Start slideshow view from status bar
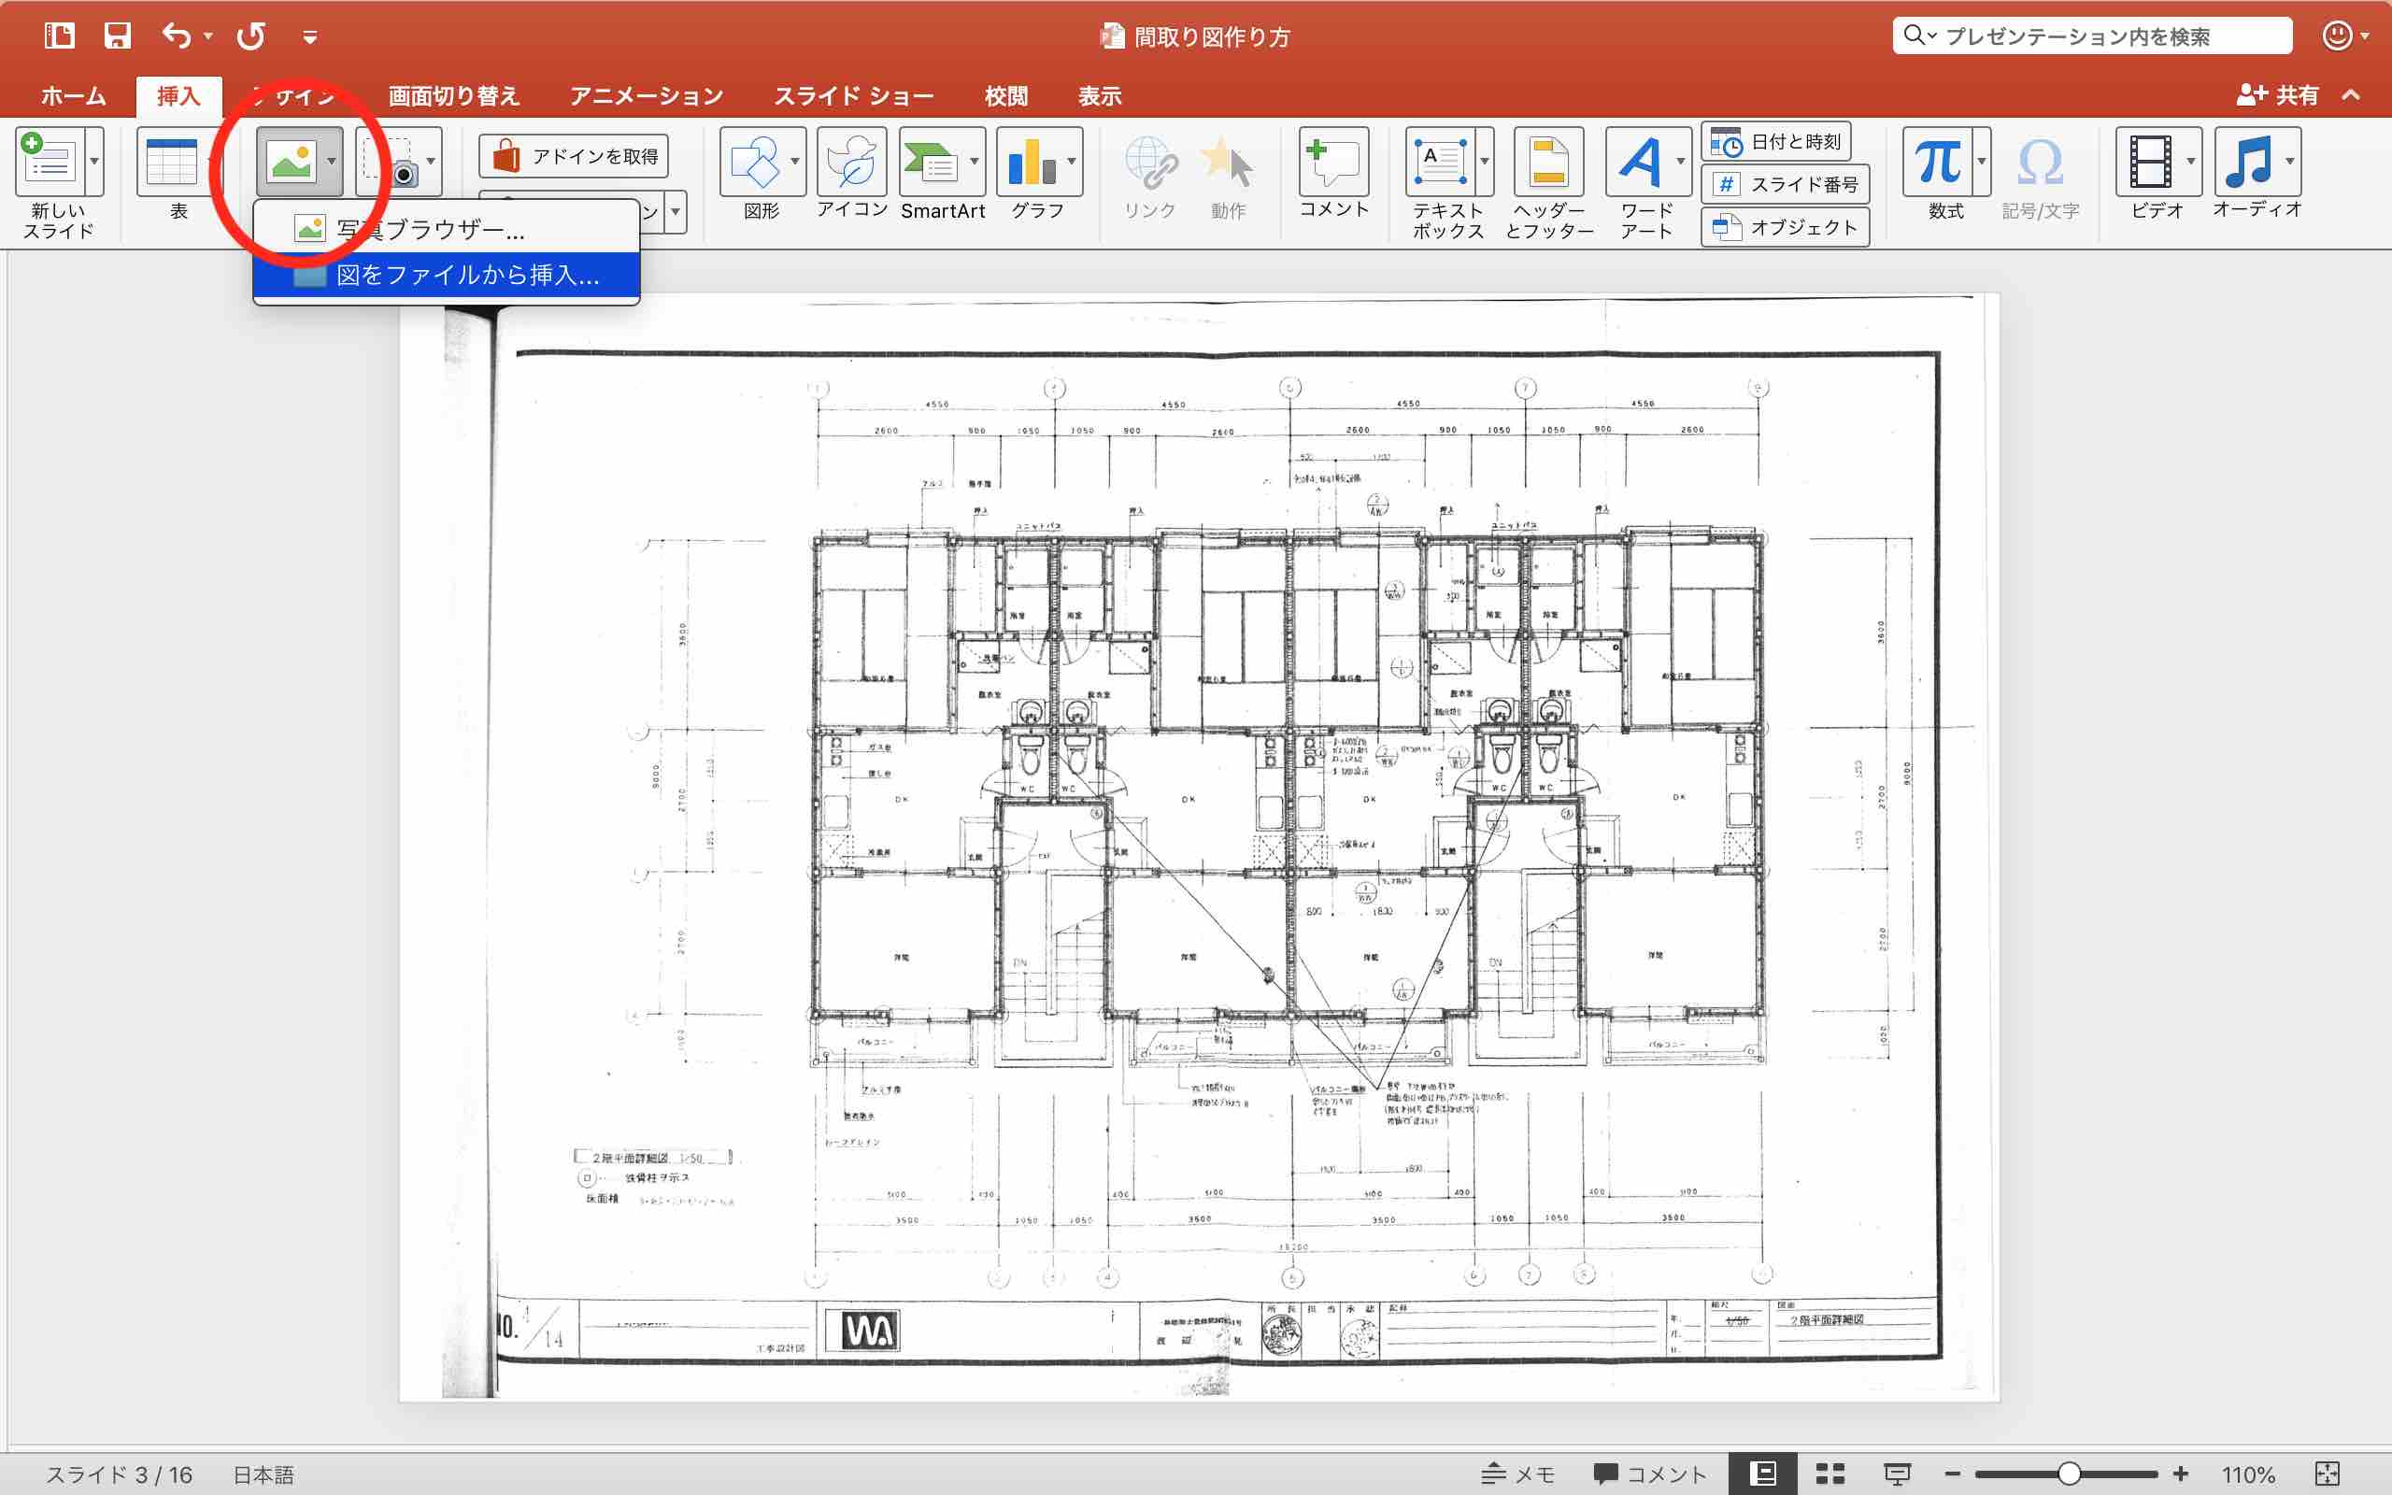Viewport: 2392px width, 1495px height. pyautogui.click(x=1897, y=1474)
